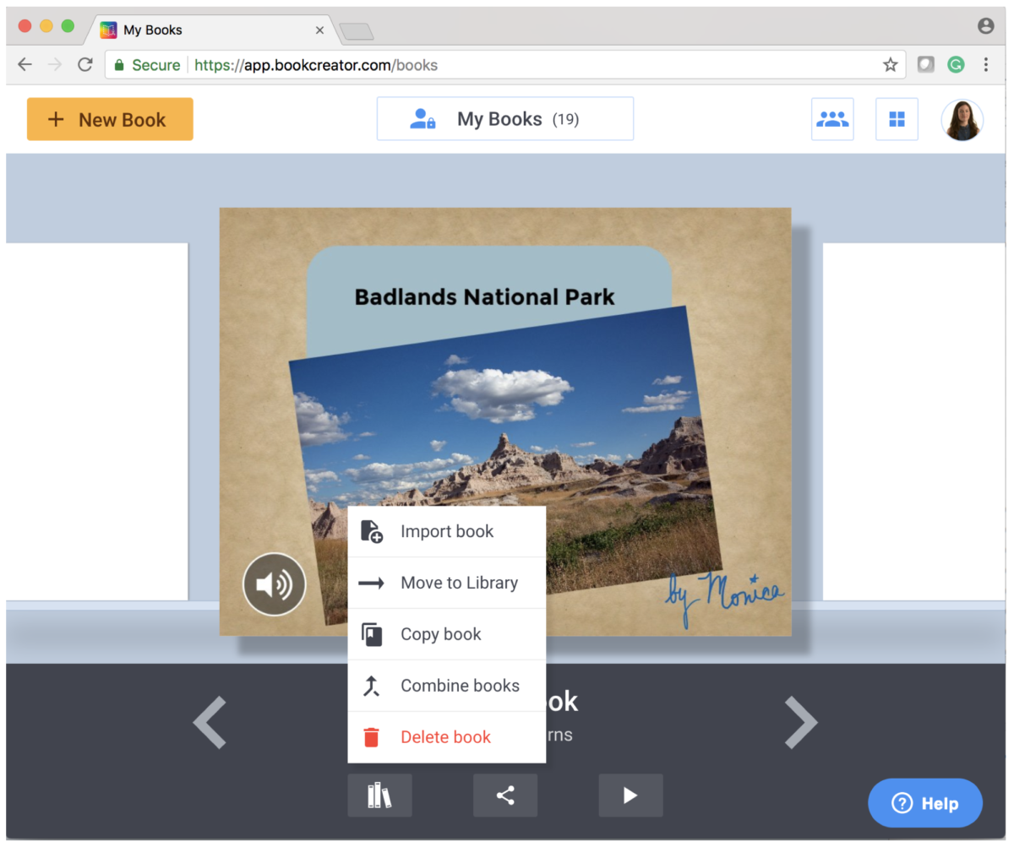1014x847 pixels.
Task: Click the trash icon next to Delete book
Action: (372, 736)
